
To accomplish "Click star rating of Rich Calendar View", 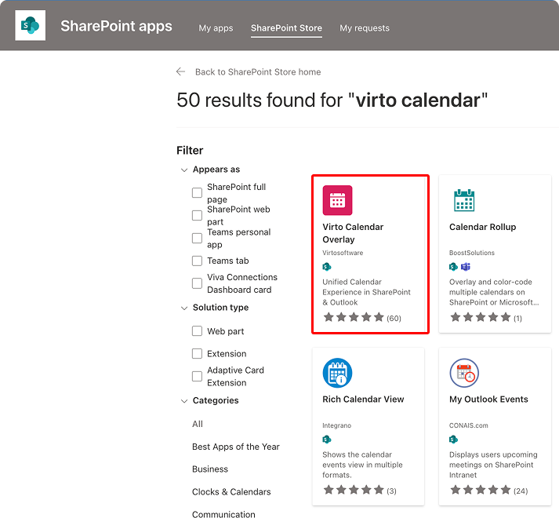I will click(x=354, y=490).
